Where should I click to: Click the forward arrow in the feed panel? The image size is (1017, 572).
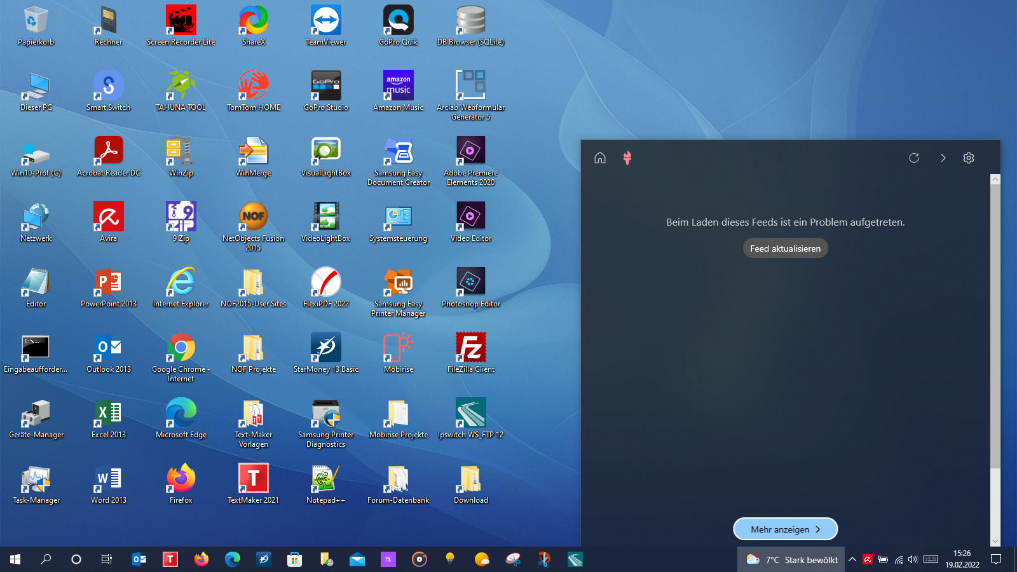943,158
